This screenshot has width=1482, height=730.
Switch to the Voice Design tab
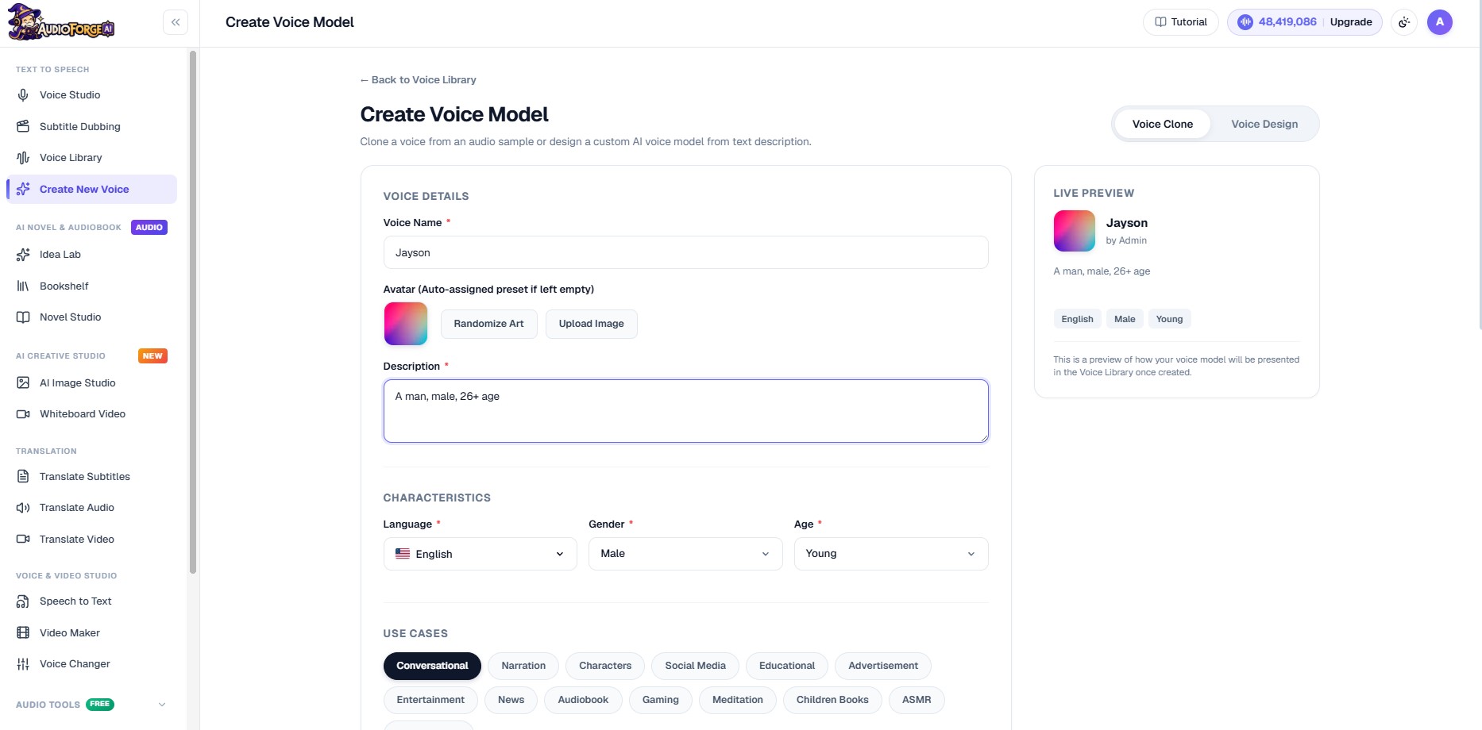click(x=1264, y=124)
